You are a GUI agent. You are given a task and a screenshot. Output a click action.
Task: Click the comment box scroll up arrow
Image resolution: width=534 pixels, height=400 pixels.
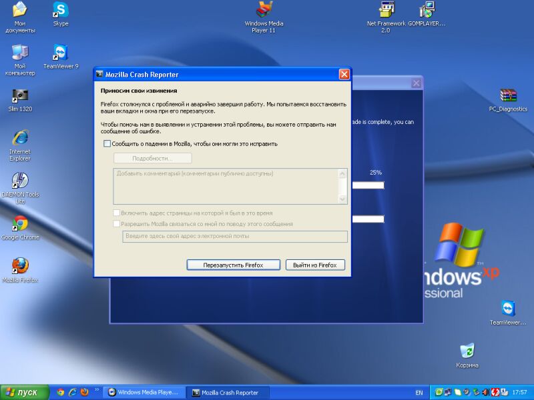pos(342,174)
